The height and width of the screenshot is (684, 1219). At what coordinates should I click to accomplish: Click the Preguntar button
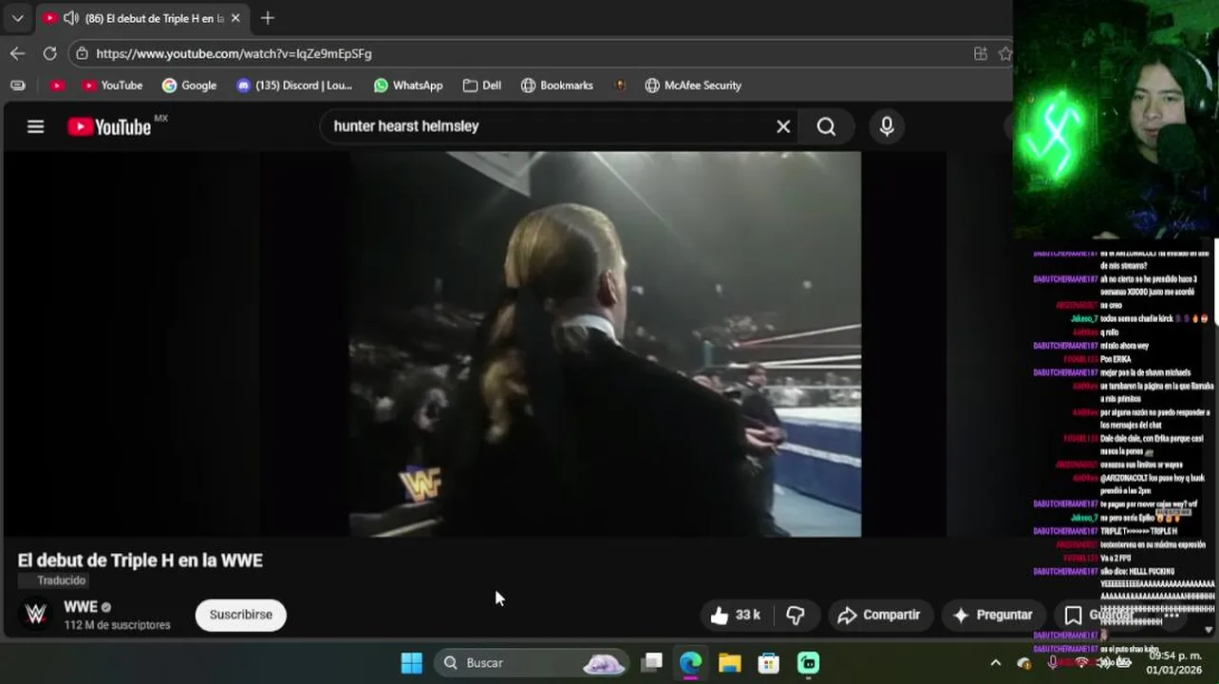(992, 615)
